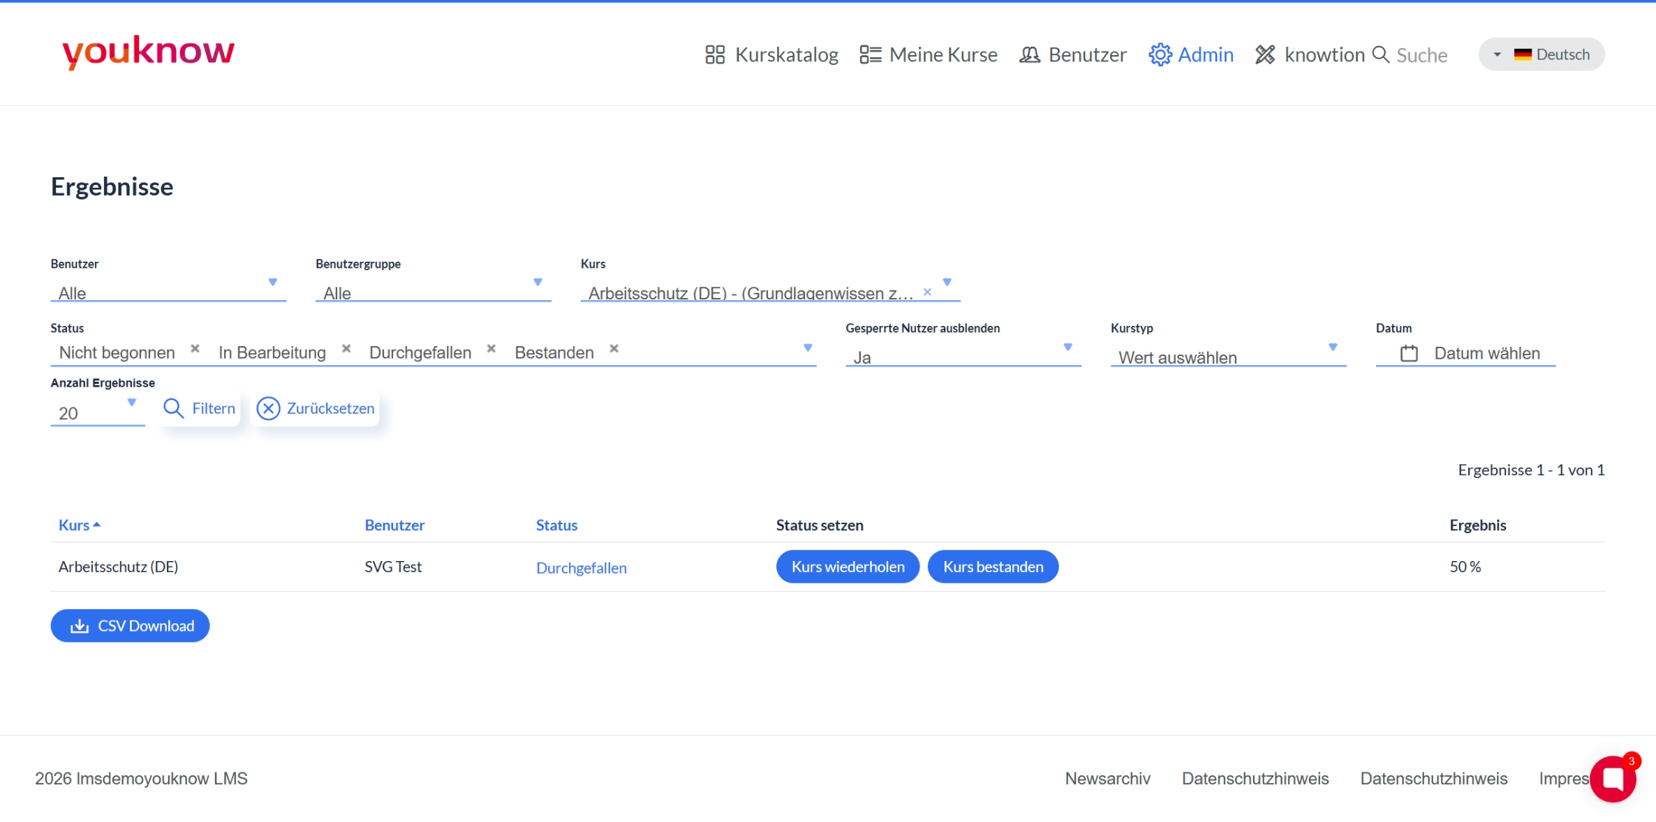Screen dimensions: 1656x822
Task: Download results with CSV Download
Action: (x=130, y=626)
